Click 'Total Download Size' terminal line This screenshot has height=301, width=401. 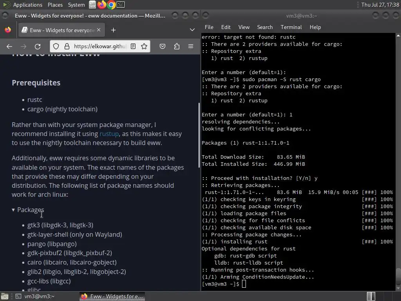(253, 157)
